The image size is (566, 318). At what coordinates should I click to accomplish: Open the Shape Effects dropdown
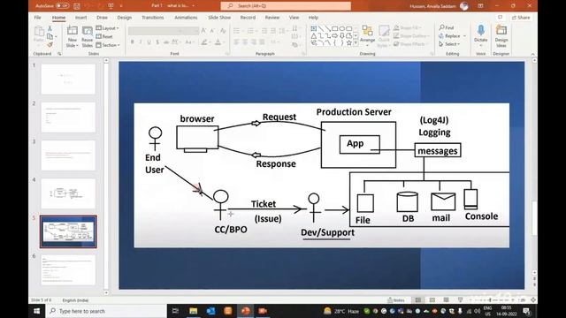(410, 44)
